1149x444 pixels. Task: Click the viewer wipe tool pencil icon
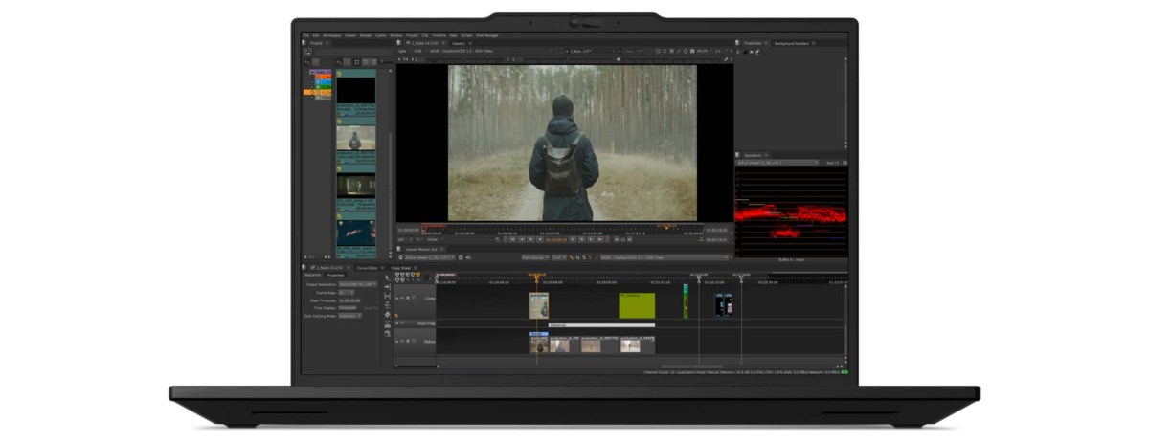(x=727, y=59)
